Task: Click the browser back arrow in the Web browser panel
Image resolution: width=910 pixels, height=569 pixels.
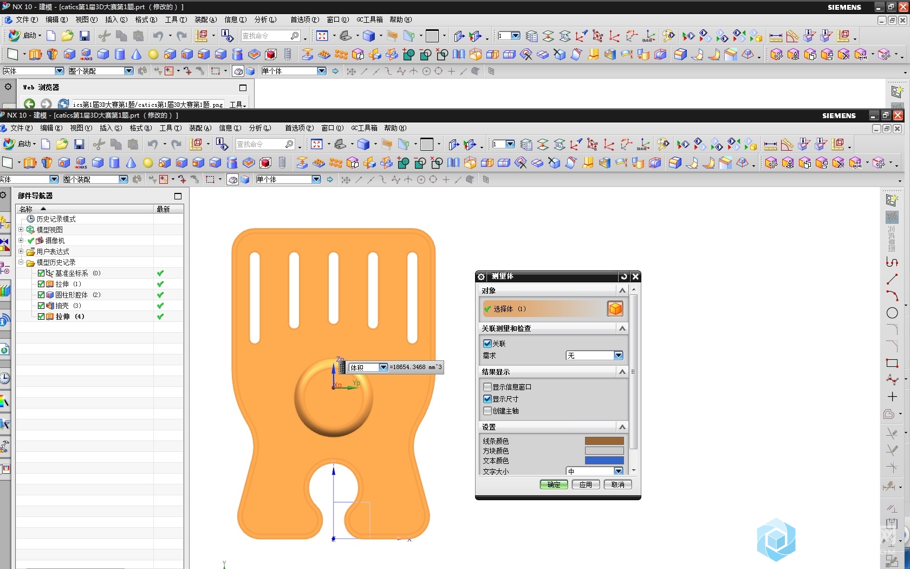Action: tap(29, 104)
